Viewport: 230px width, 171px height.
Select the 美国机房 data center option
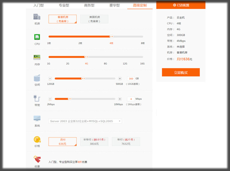pos(94,19)
